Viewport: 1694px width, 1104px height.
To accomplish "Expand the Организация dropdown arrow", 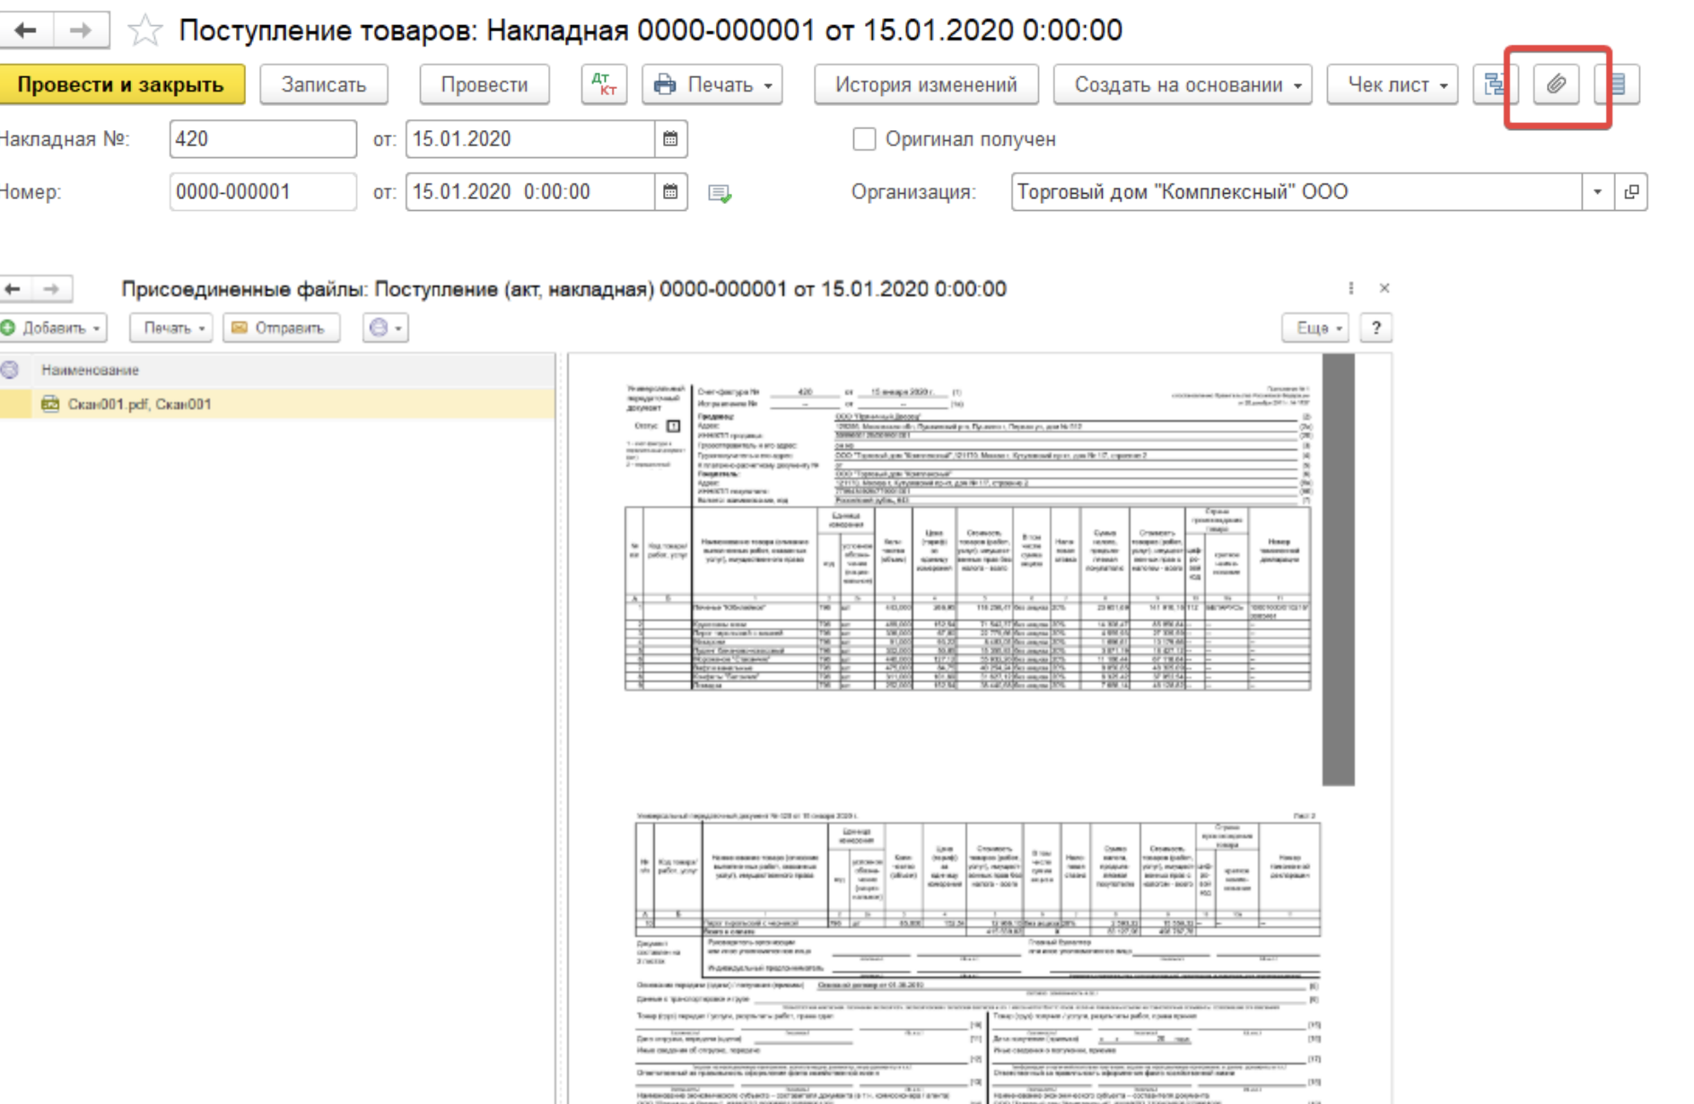I will click(1597, 192).
